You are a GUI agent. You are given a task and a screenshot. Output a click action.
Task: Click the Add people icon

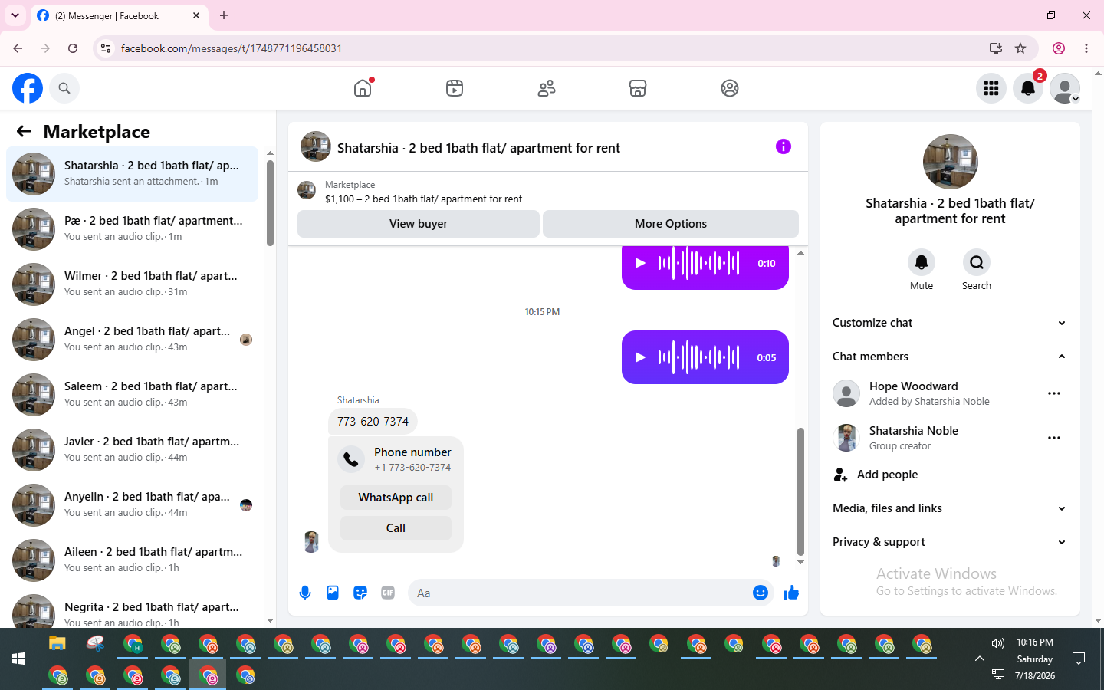(841, 475)
